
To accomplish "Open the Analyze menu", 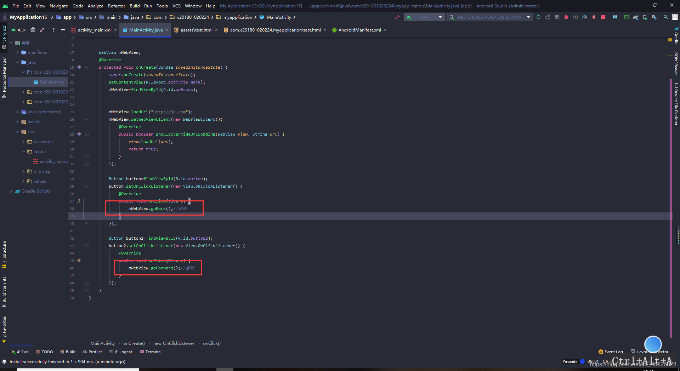I will pyautogui.click(x=95, y=6).
